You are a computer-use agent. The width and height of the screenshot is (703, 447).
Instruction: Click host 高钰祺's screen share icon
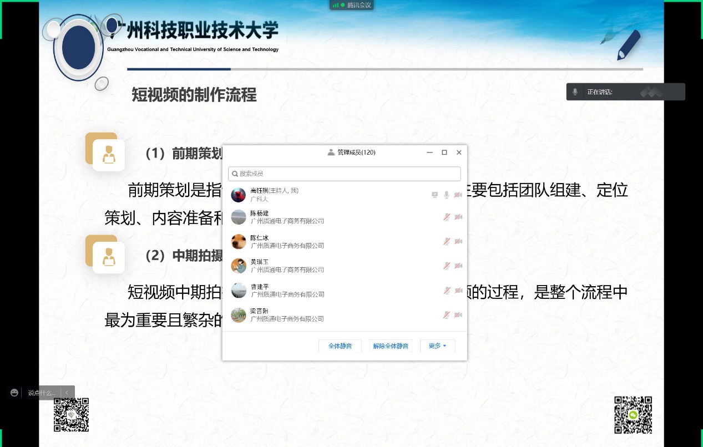pos(434,195)
